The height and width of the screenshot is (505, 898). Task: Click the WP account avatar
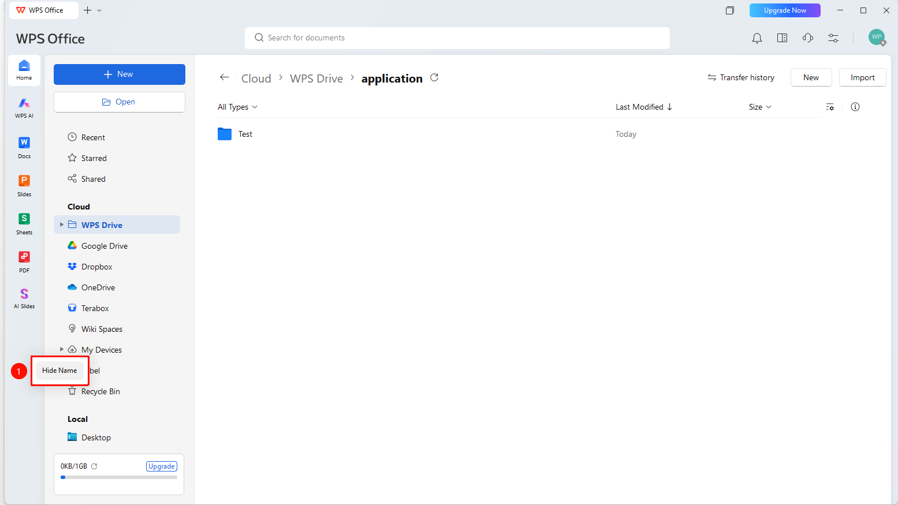coord(877,38)
